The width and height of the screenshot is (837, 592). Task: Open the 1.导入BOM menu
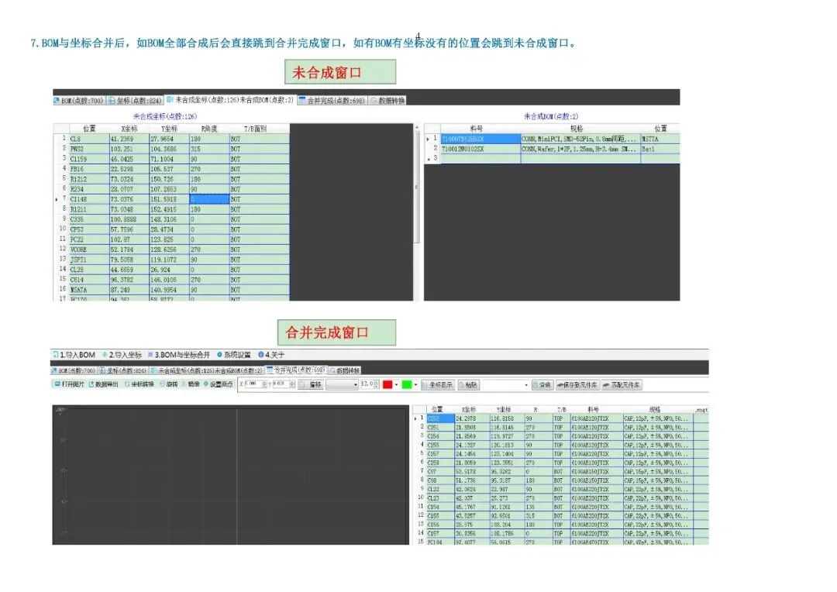[74, 354]
